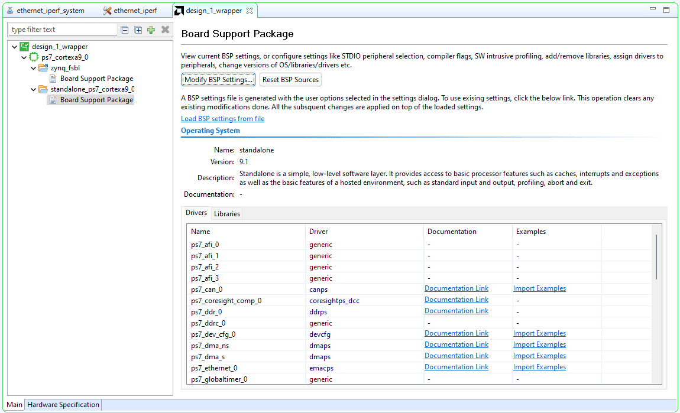
Task: Collapse the design_1_wrapper tree node
Action: 14,47
